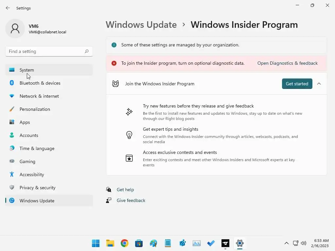Click the red error icon on diagnostic notice

point(114,63)
